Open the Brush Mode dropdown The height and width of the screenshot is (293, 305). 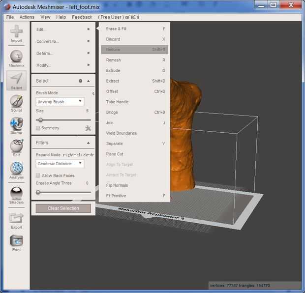tap(60, 102)
